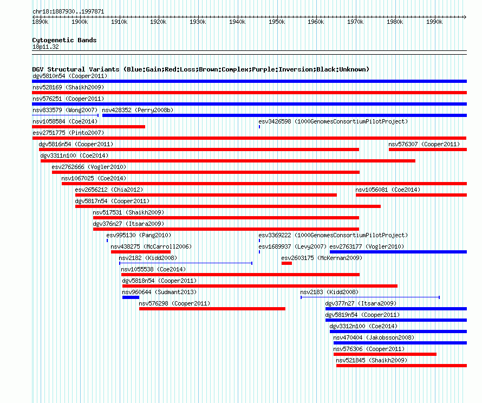
Task: Click dgv5816n54 (Cooper2011) label
Action: point(76,144)
